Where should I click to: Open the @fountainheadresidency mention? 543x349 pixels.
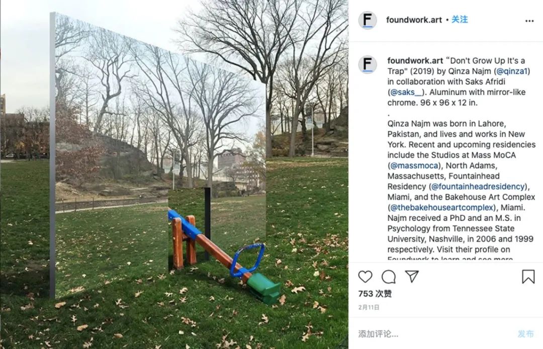coord(478,186)
